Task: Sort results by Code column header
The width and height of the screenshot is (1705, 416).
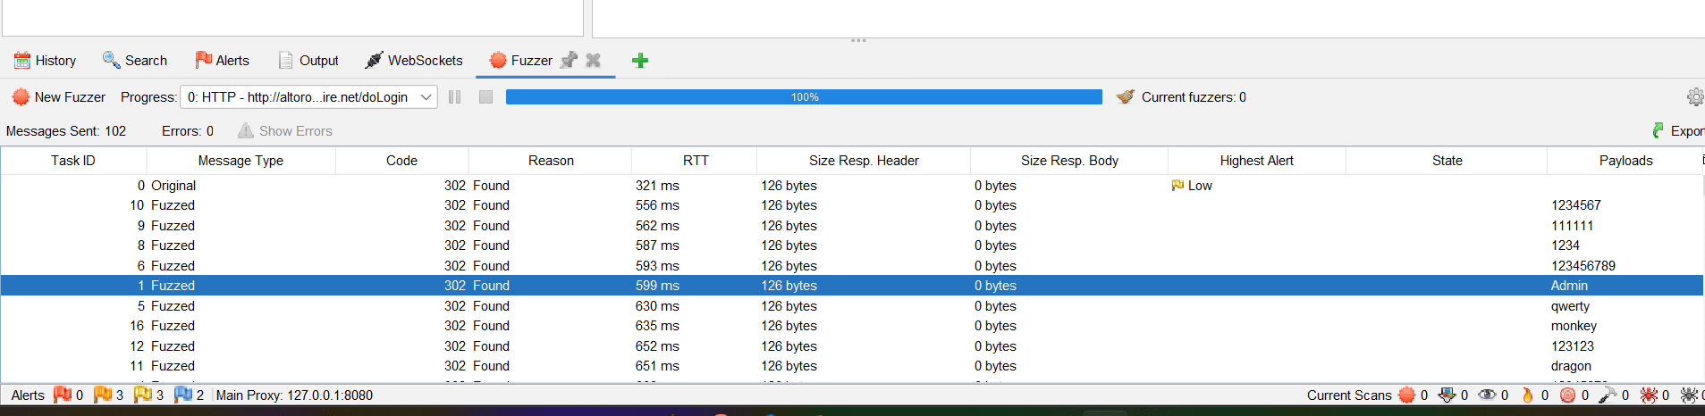Action: pos(401,161)
